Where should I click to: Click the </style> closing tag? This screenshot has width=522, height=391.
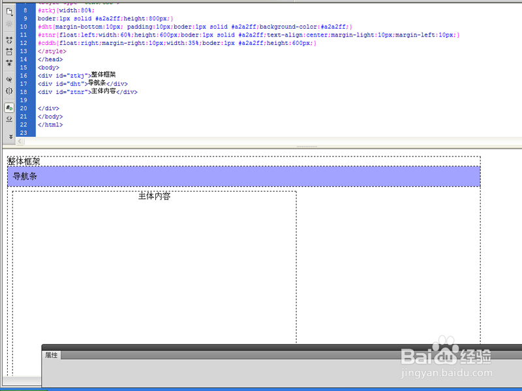[x=52, y=51]
